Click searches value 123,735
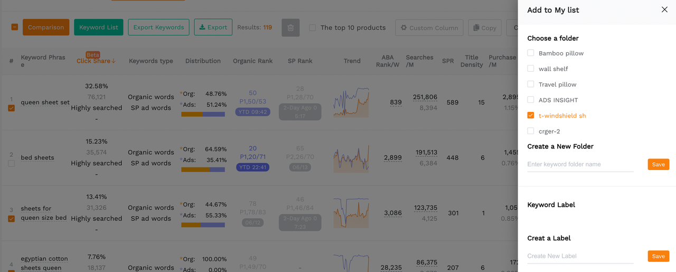The width and height of the screenshot is (676, 272). pos(426,208)
